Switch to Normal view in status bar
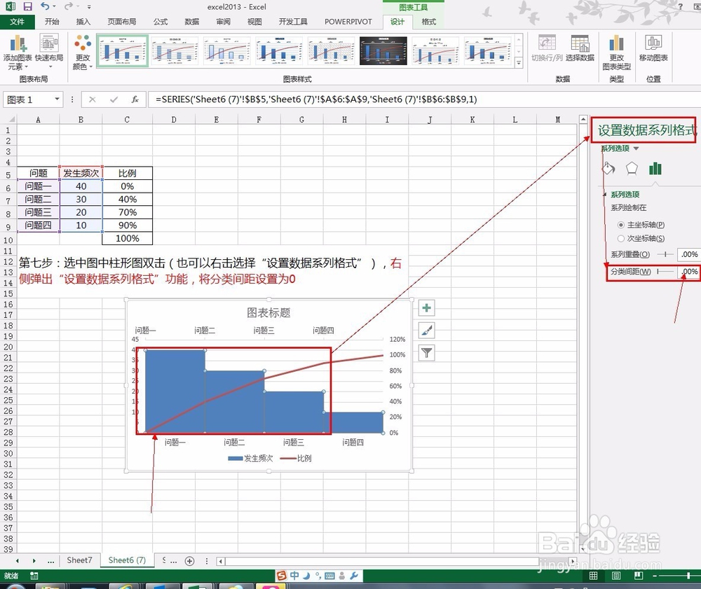 click(x=593, y=576)
